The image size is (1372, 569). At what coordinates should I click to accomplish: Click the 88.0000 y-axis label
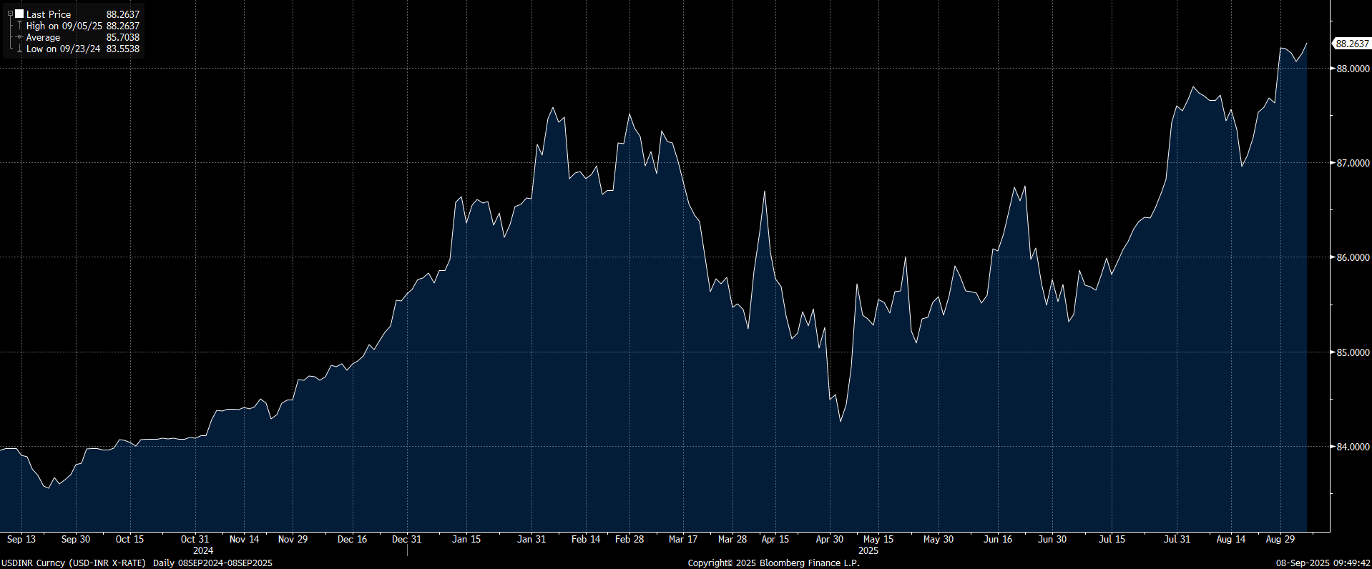pyautogui.click(x=1353, y=69)
